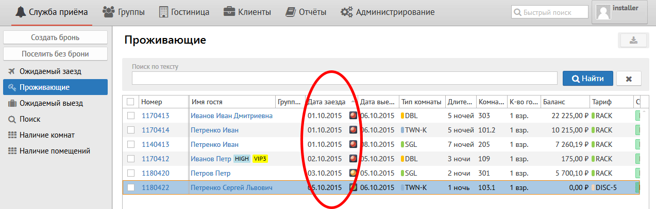
Task: Click the building icon of Гостиница
Action: click(x=163, y=11)
